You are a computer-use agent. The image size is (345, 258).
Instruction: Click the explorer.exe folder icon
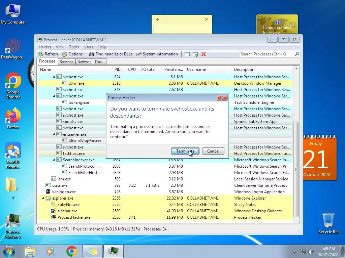pos(48,198)
